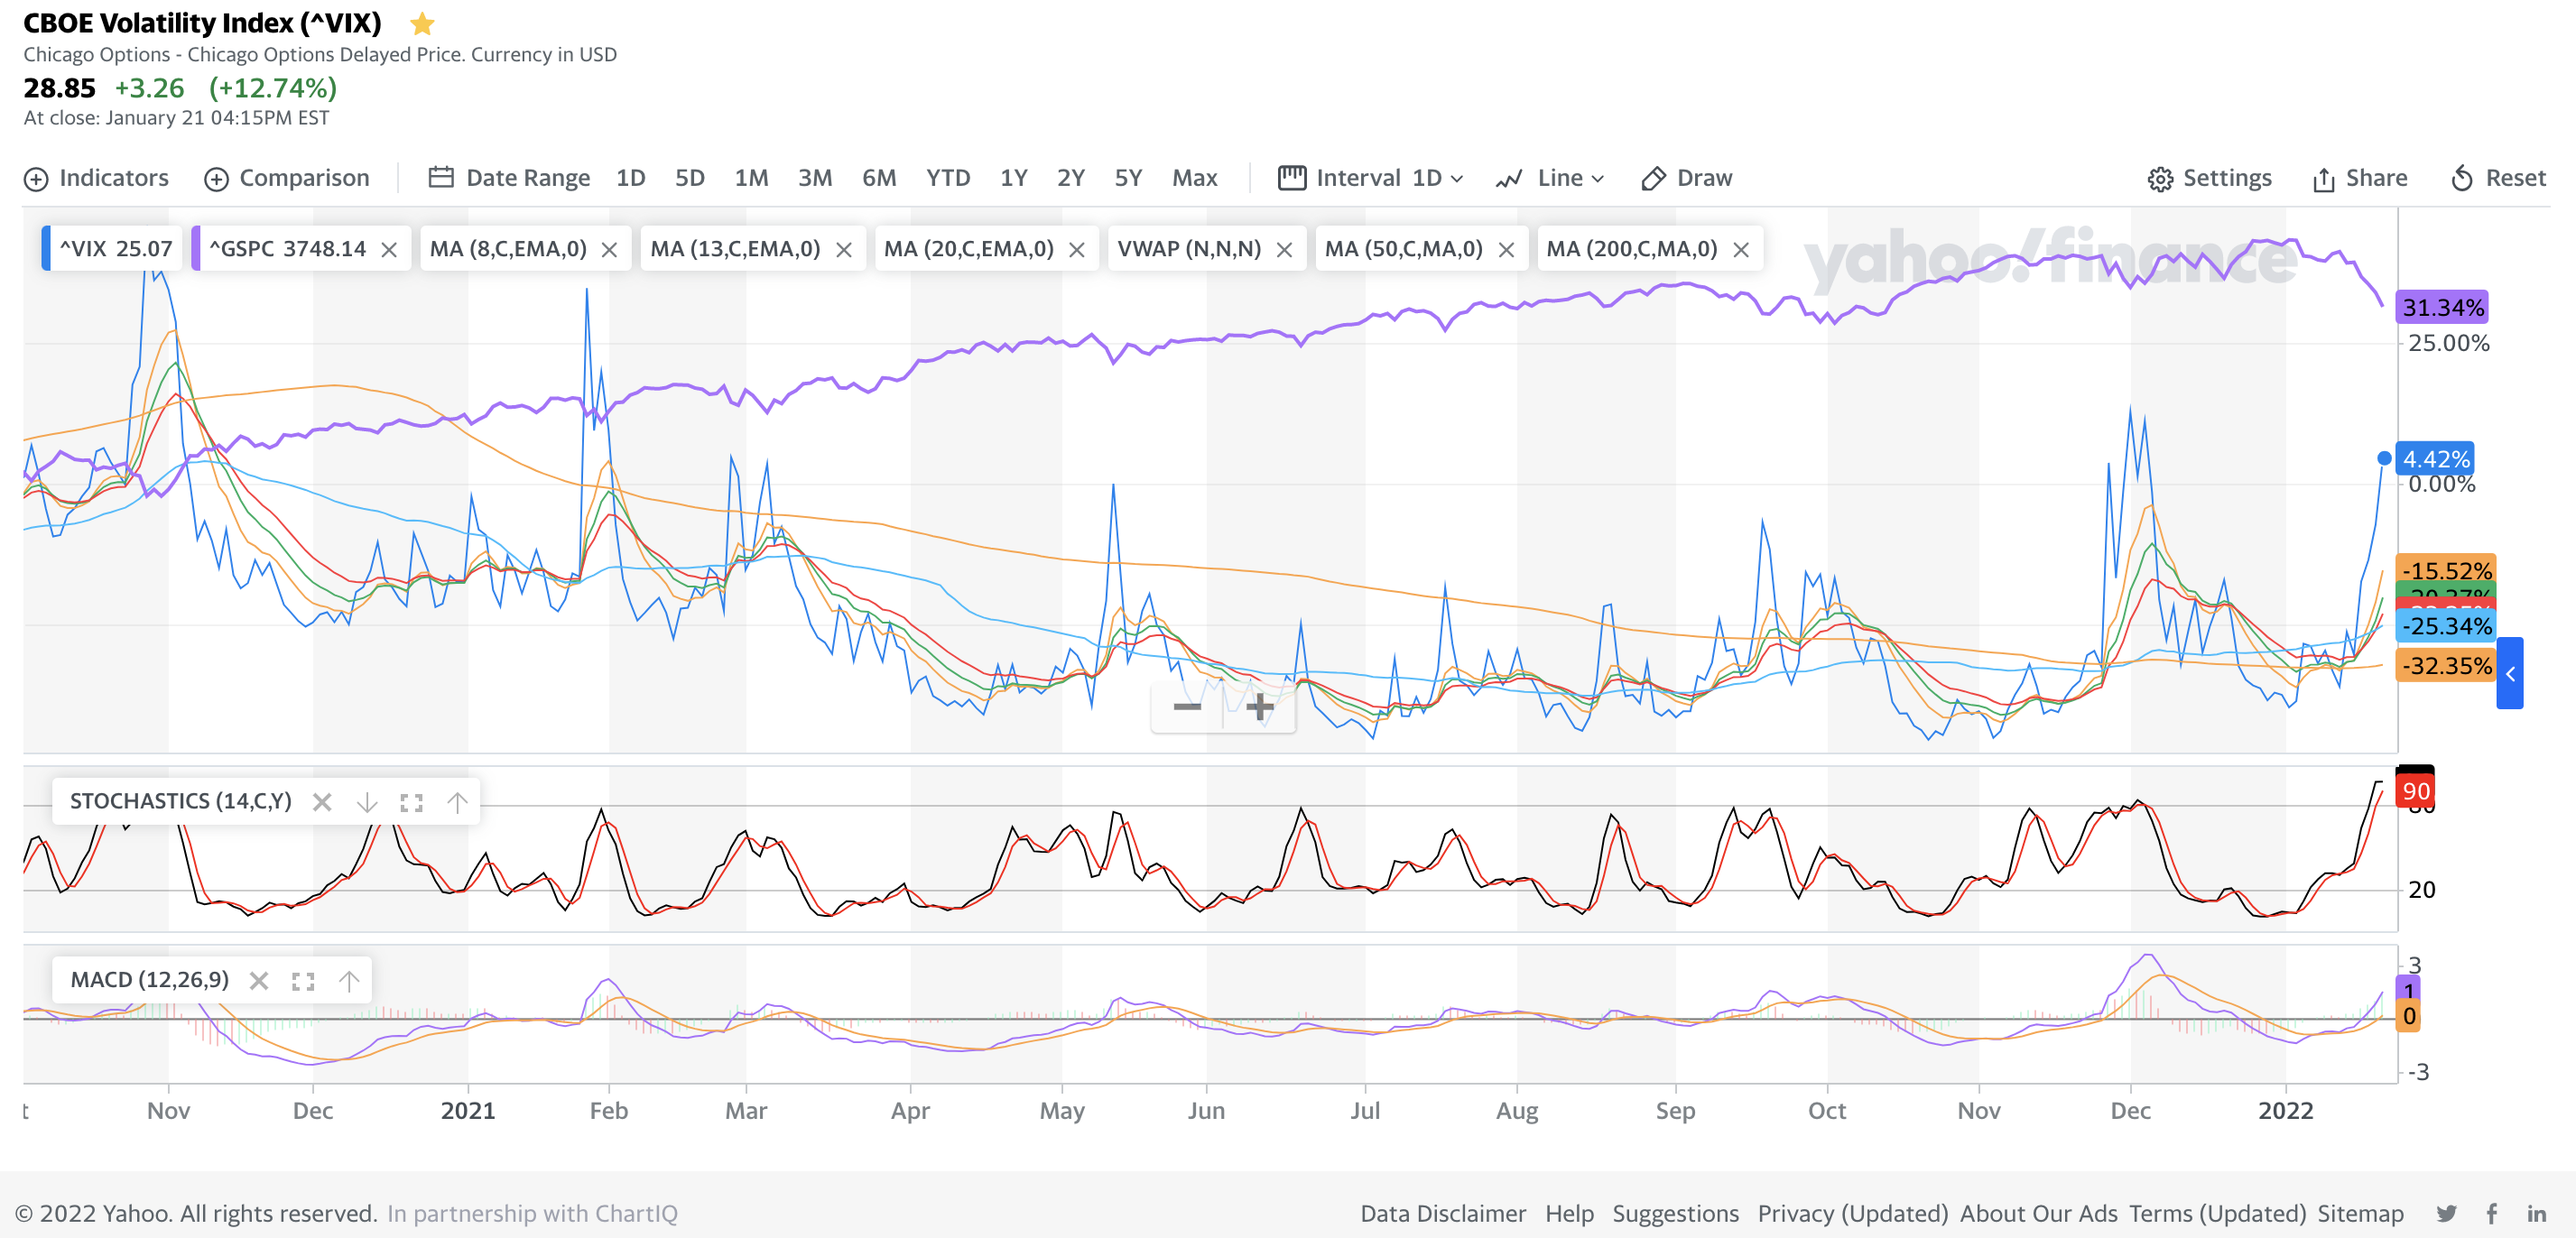Maximize the Stochastics panel
2576x1238 pixels.
(411, 802)
